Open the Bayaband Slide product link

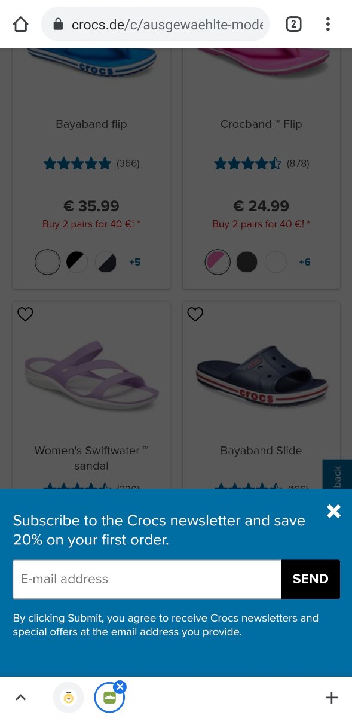point(261,450)
